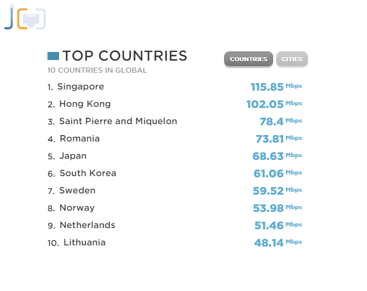Click the Romania country name
Viewport: 367px width, 291px height.
point(80,139)
